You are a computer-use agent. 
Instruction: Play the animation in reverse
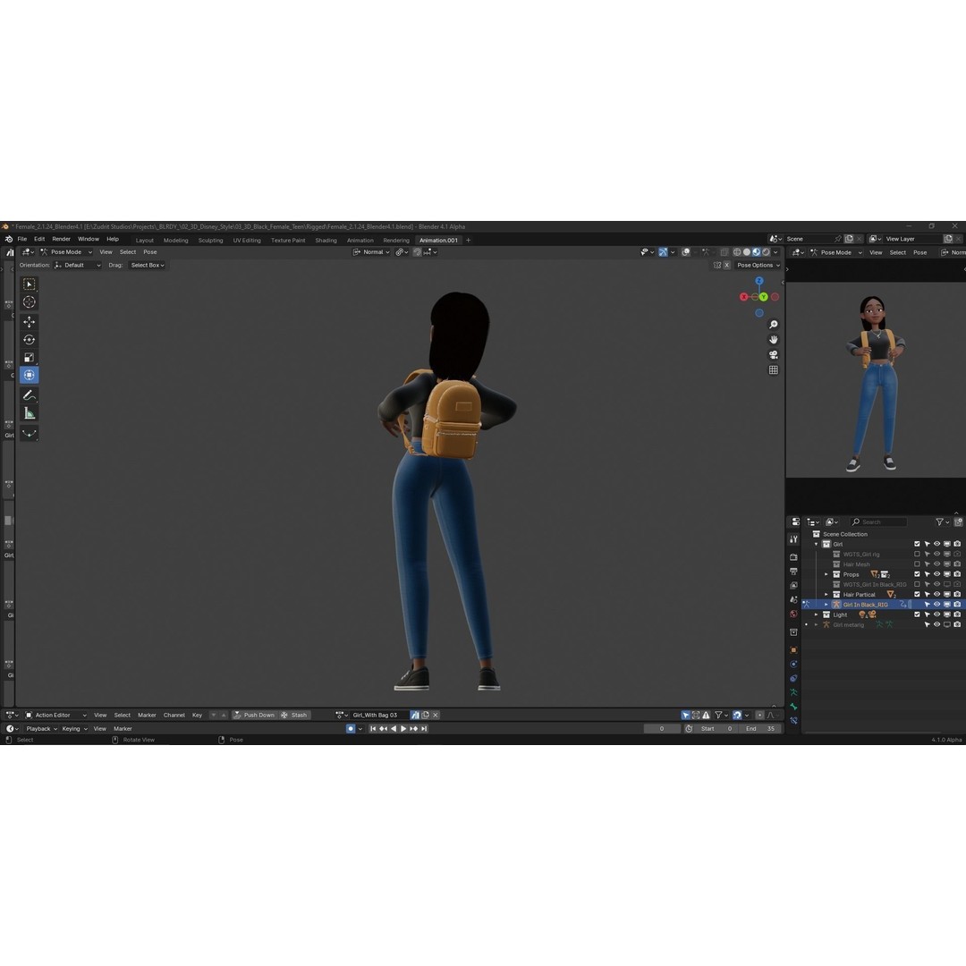tap(394, 729)
